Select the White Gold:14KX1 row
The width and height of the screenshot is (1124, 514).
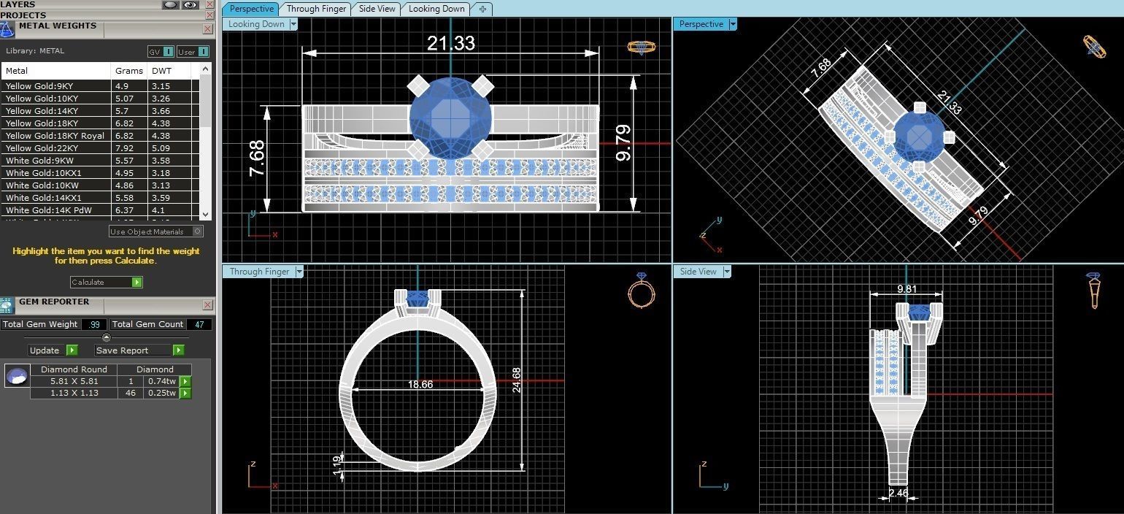click(100, 198)
